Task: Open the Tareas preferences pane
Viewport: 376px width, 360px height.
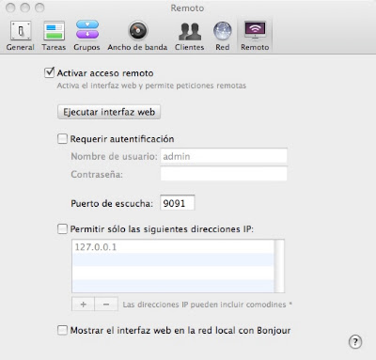Action: coord(54,36)
